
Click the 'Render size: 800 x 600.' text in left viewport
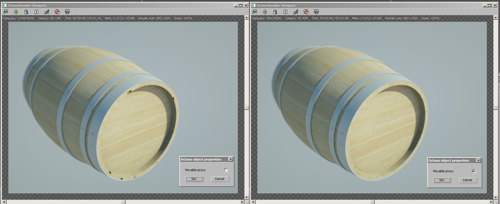pyautogui.click(x=155, y=18)
